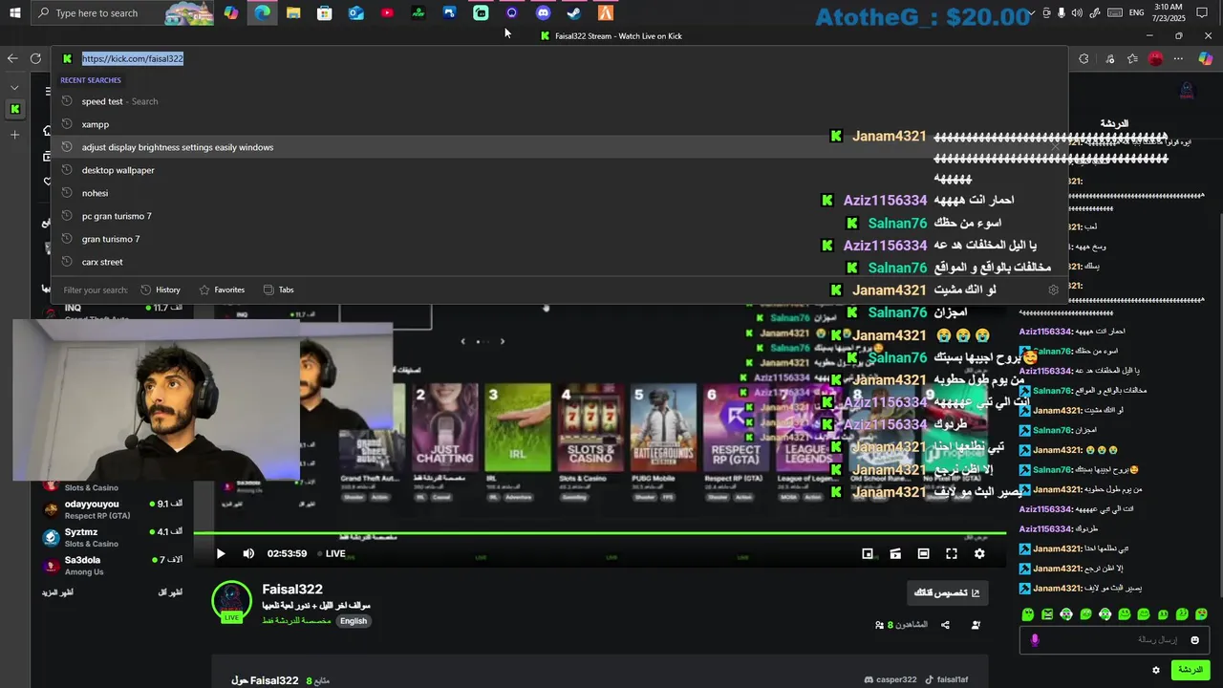
Task: Open the vertical tabs dropdown chevron
Action: 14,87
